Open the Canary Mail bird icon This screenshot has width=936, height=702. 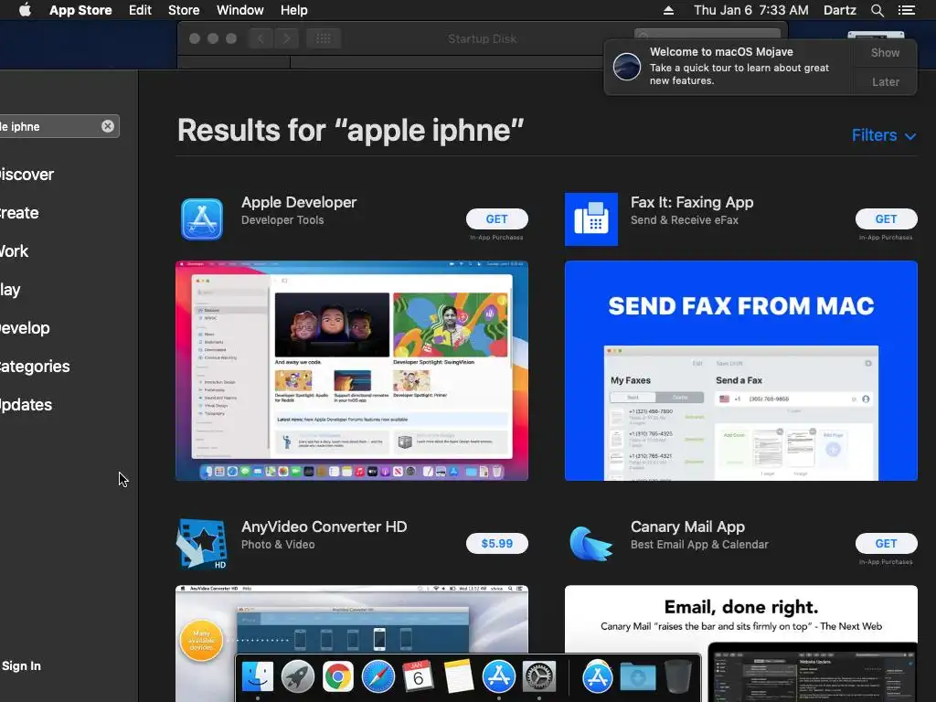[x=591, y=543]
